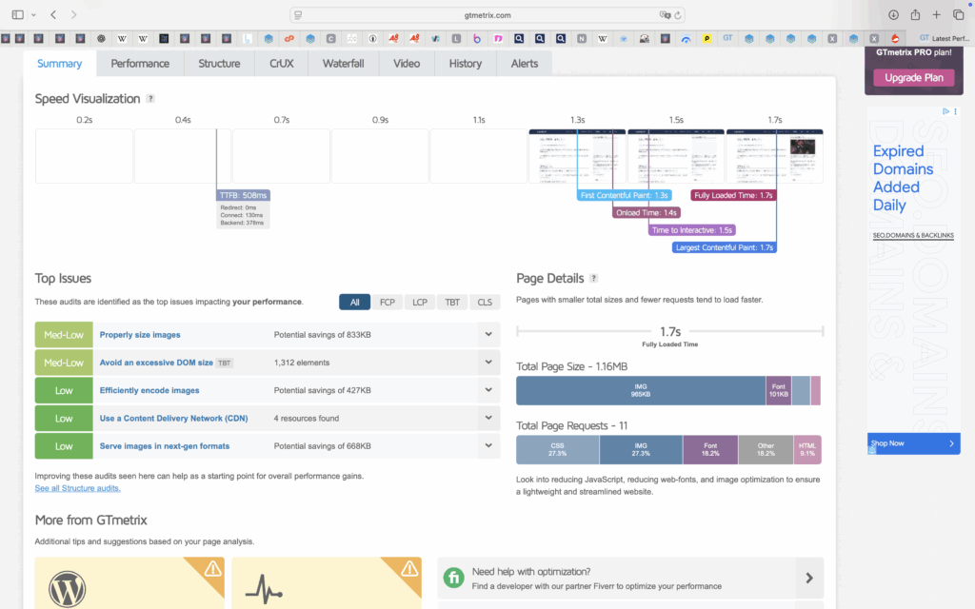The width and height of the screenshot is (975, 609).
Task: Toggle the Safari sidebar button
Action: click(x=18, y=15)
